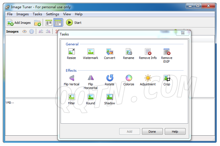The height and width of the screenshot is (146, 220).
Task: Select the Crop effect icon
Action: (167, 78)
